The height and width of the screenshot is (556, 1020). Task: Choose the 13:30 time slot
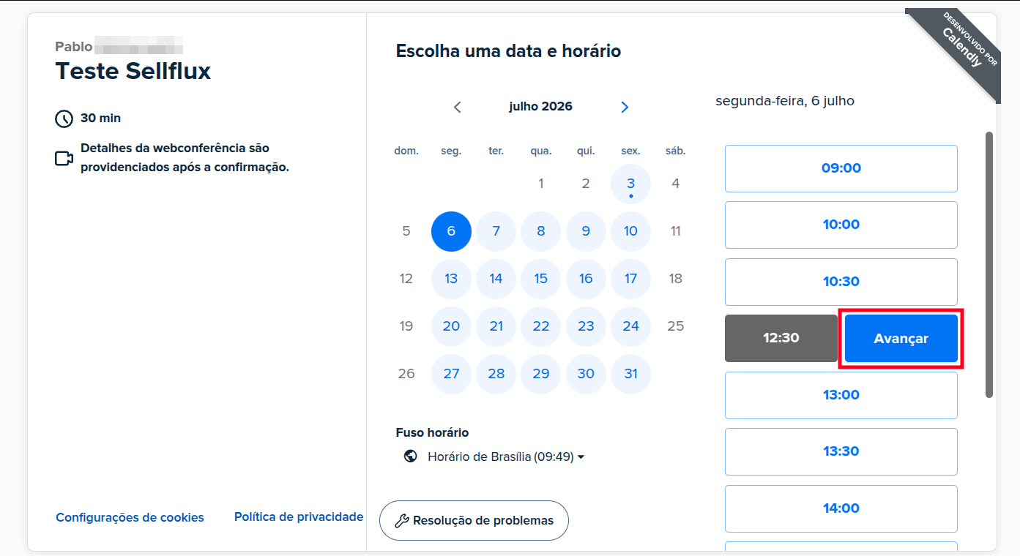tap(841, 451)
